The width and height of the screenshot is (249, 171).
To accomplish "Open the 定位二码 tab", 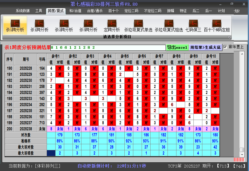I will click(131, 11).
